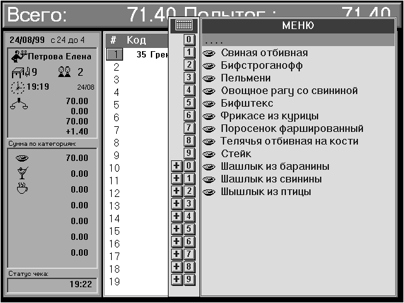Click the Всего total label
This screenshot has height=303, width=404.
pos(37,15)
